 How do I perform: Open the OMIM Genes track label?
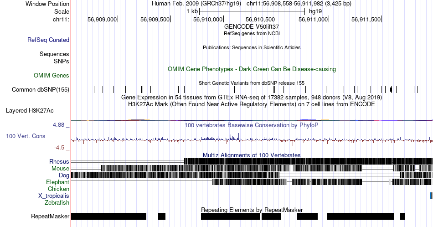click(52, 75)
